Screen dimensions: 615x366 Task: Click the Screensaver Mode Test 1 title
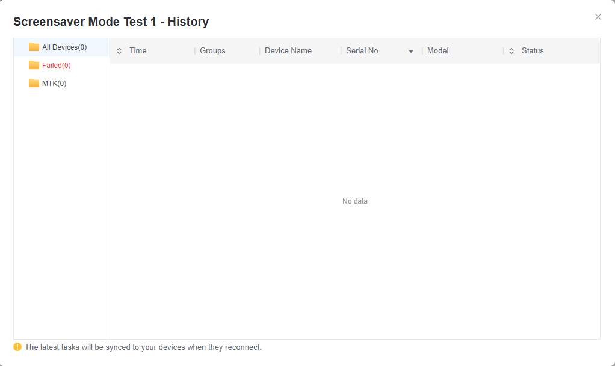pos(111,22)
